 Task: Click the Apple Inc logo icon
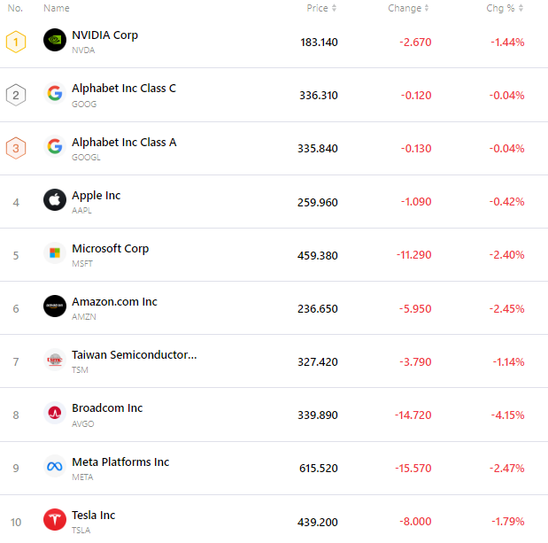pyautogui.click(x=55, y=200)
